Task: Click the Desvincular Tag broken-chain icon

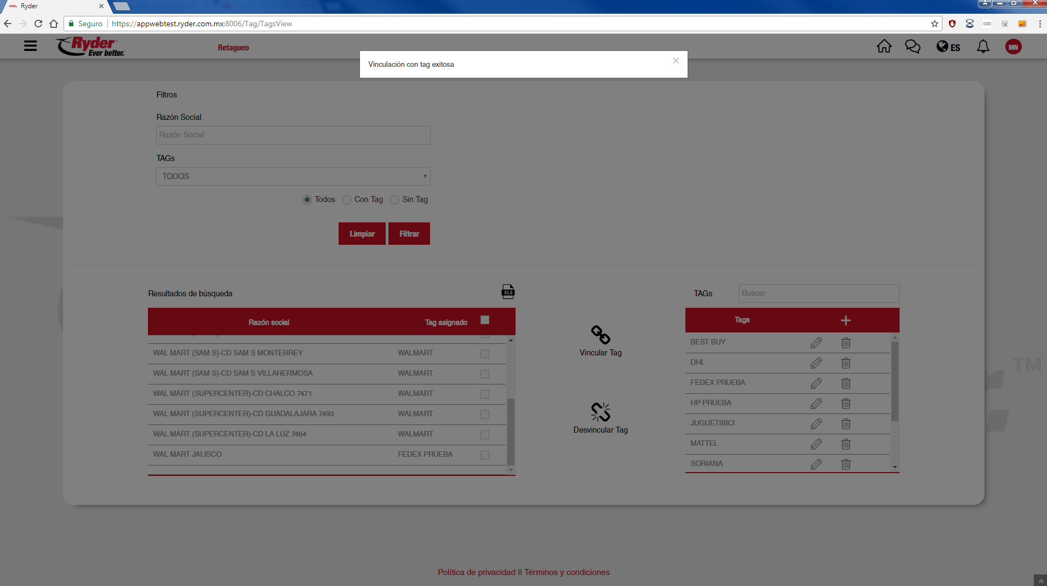Action: (x=600, y=412)
